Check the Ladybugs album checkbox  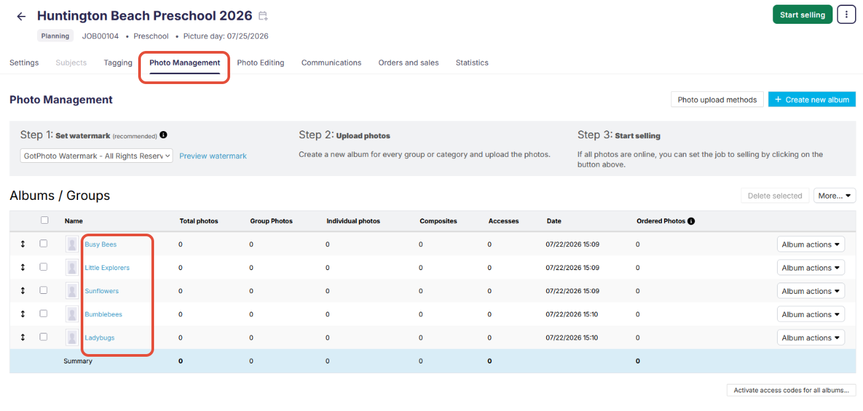[44, 336]
